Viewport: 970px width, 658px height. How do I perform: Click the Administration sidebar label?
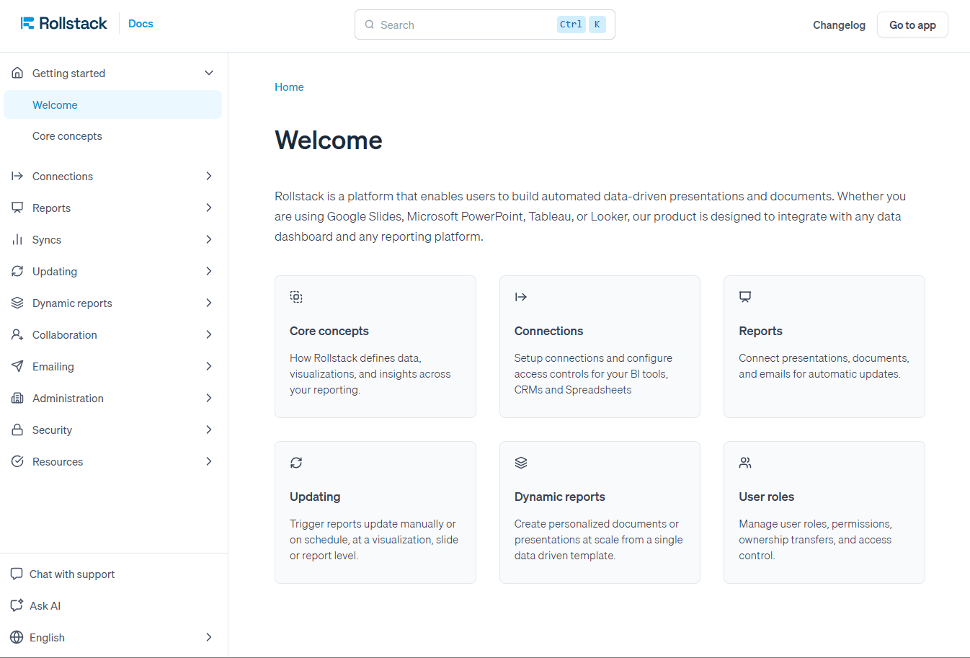point(68,398)
